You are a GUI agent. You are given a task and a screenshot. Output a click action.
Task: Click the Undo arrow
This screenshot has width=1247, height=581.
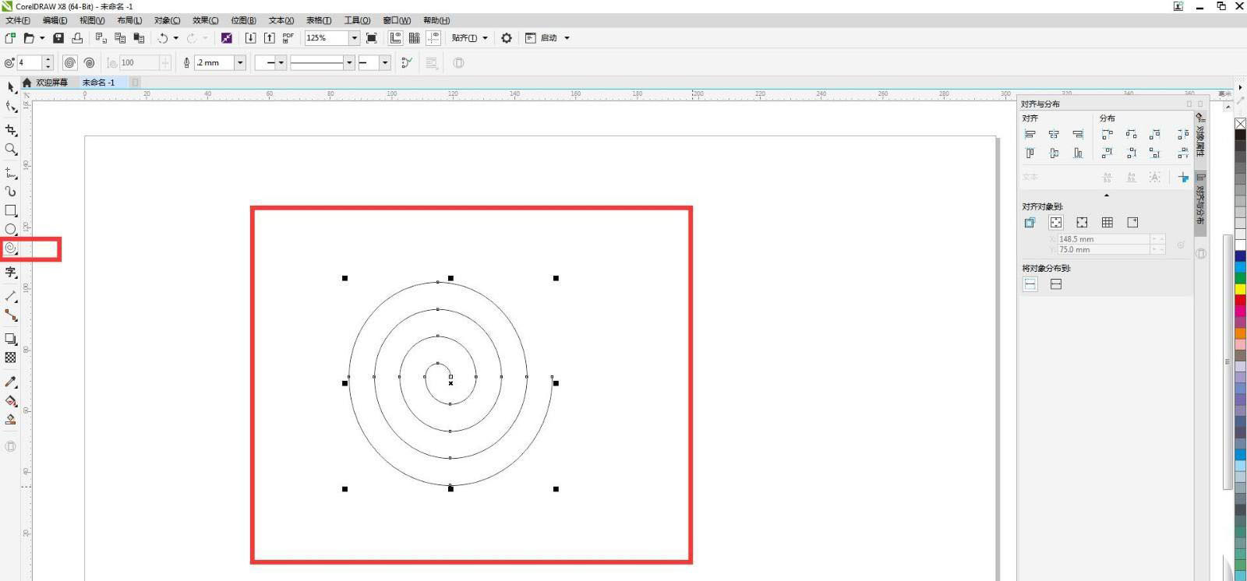(162, 37)
